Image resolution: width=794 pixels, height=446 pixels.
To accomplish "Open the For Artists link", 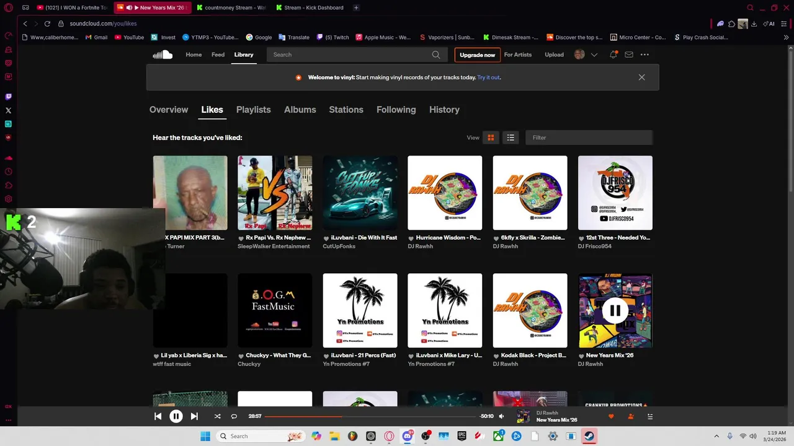I will 518,55.
